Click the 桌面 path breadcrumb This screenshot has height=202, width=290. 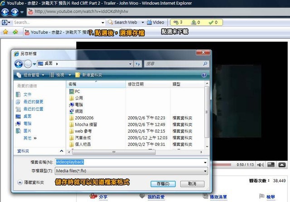click(x=48, y=64)
